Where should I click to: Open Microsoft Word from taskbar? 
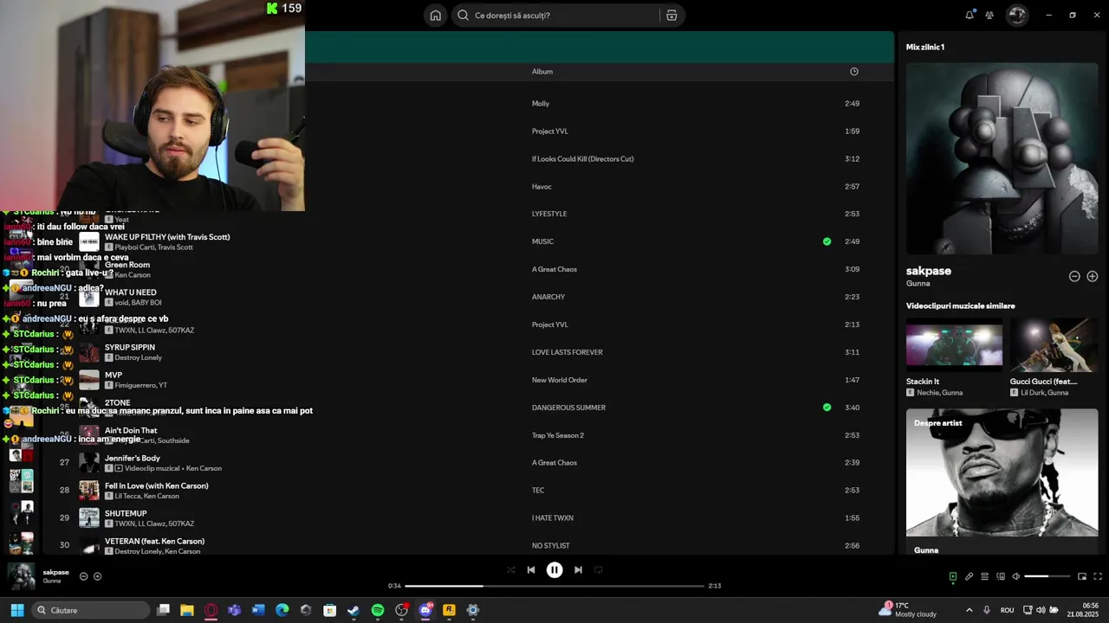coord(258,610)
